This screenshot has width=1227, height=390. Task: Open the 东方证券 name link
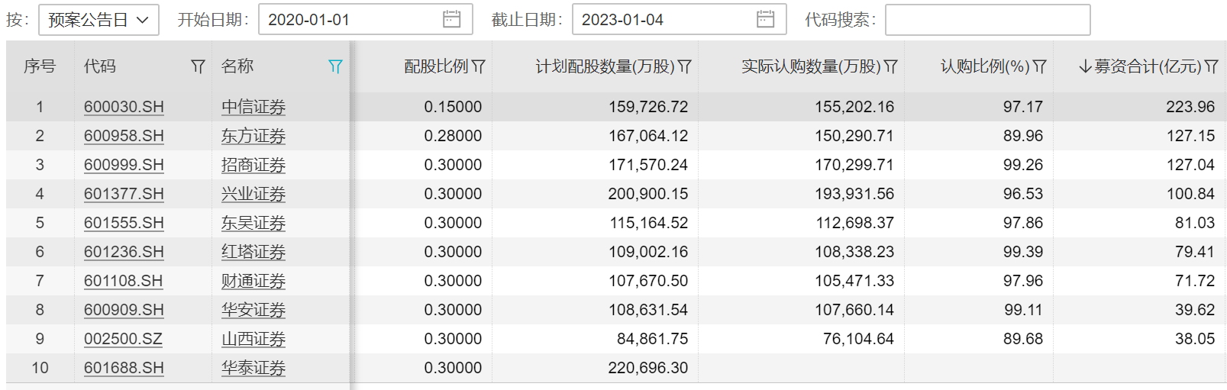tap(253, 136)
